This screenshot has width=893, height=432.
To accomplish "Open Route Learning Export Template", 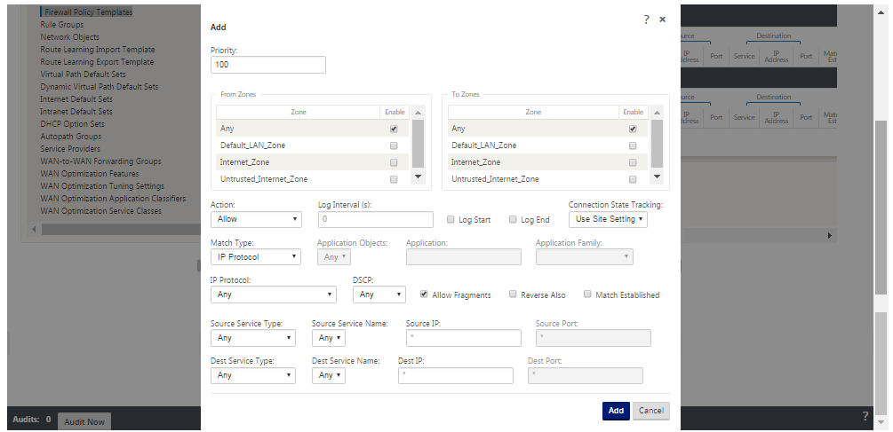I will pos(97,62).
